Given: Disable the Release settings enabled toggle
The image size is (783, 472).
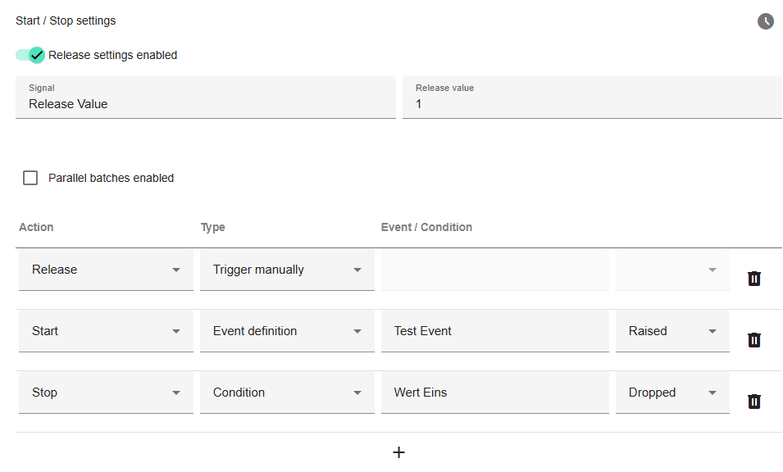Looking at the screenshot, I should 30,55.
